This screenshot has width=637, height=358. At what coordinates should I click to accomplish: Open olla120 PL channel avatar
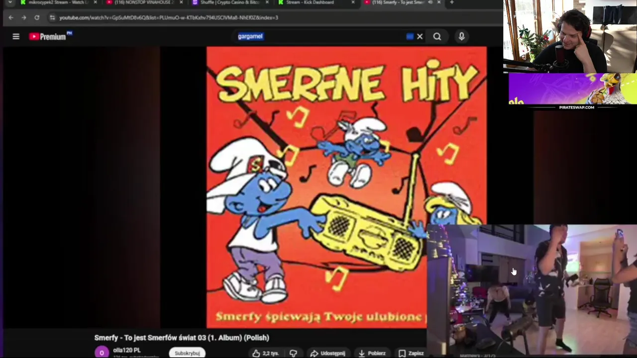pos(102,353)
